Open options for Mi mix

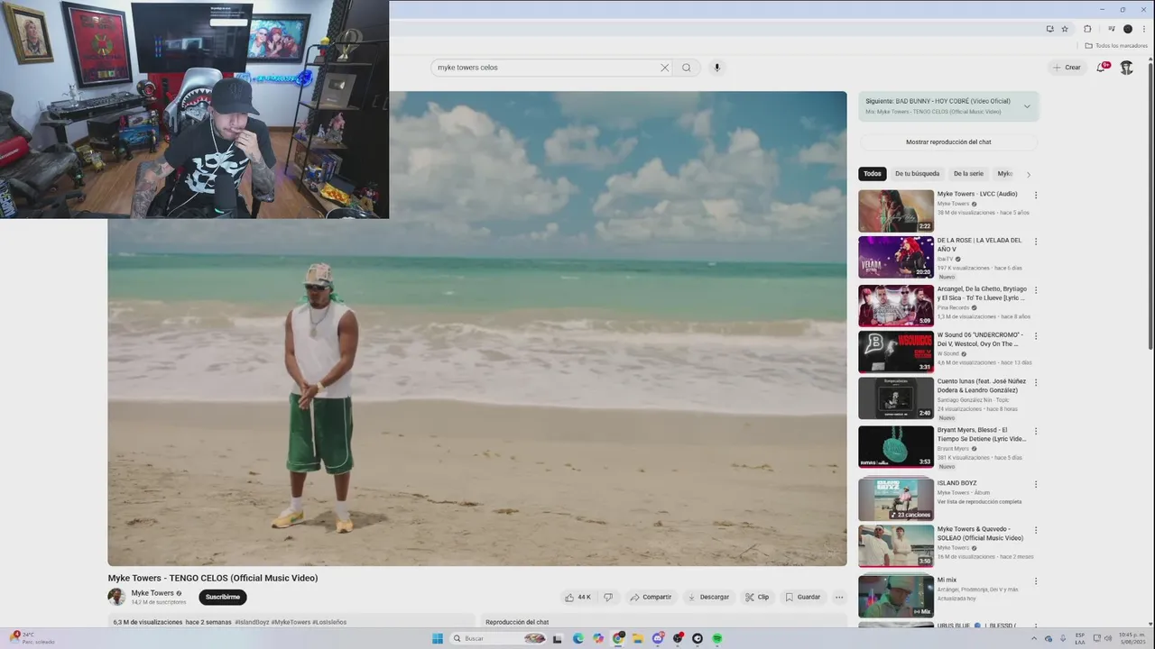[x=1036, y=581]
